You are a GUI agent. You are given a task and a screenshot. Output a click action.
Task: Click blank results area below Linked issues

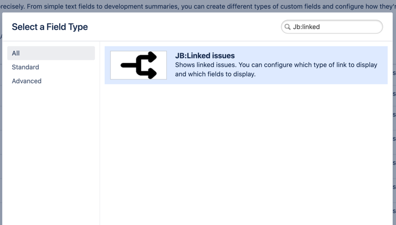[x=246, y=150]
